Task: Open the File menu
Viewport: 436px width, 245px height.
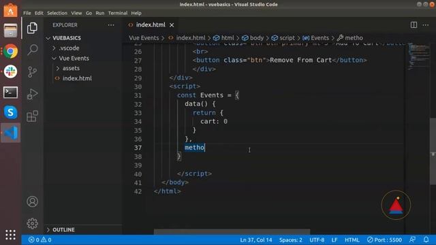Action: point(27,13)
